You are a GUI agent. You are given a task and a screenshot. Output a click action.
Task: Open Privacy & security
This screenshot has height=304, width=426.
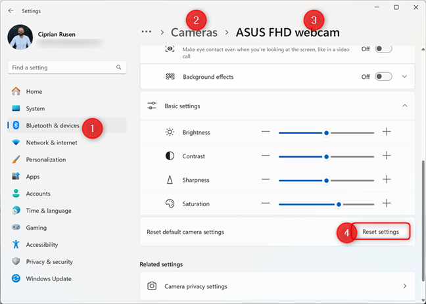(x=67, y=262)
